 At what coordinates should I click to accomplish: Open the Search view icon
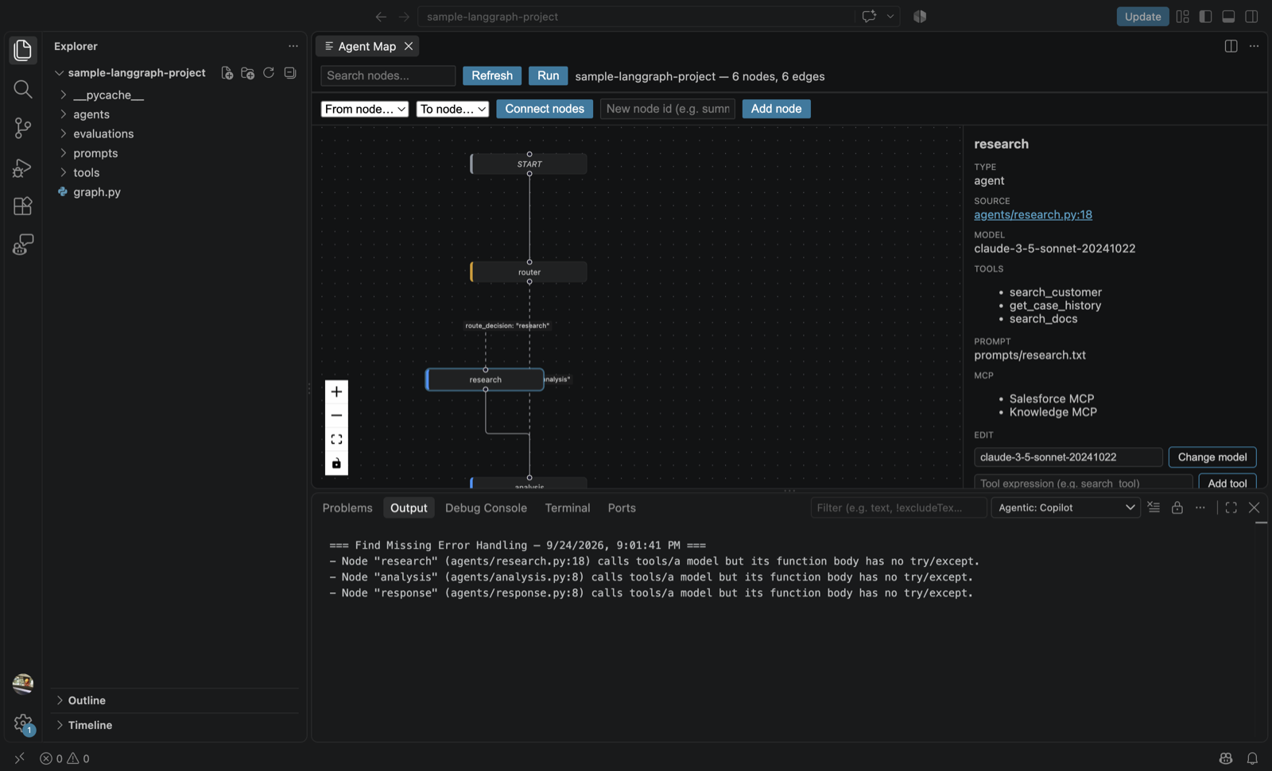click(x=23, y=89)
